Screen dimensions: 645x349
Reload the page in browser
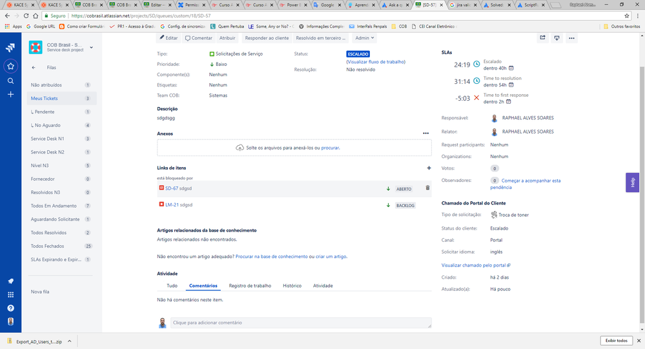26,15
